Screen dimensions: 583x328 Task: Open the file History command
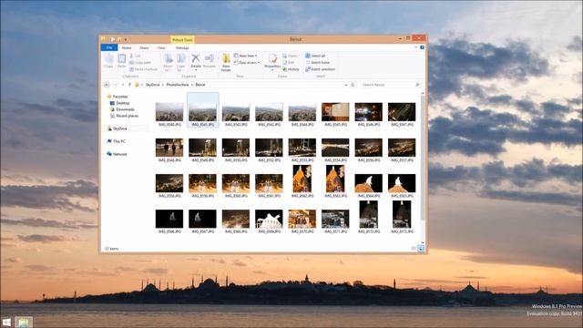tap(291, 69)
